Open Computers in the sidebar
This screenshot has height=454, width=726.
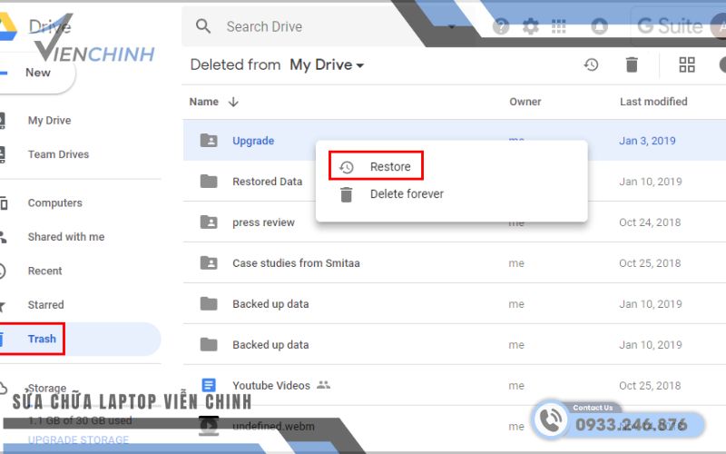click(54, 202)
